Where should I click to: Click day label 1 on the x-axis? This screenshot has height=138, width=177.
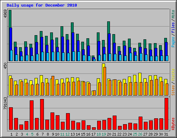point(11,134)
